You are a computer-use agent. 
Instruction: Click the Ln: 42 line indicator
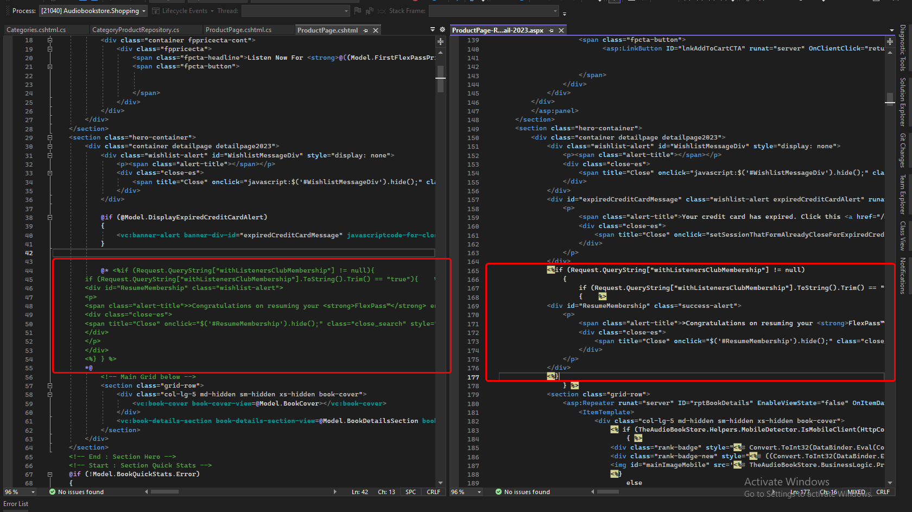(360, 492)
